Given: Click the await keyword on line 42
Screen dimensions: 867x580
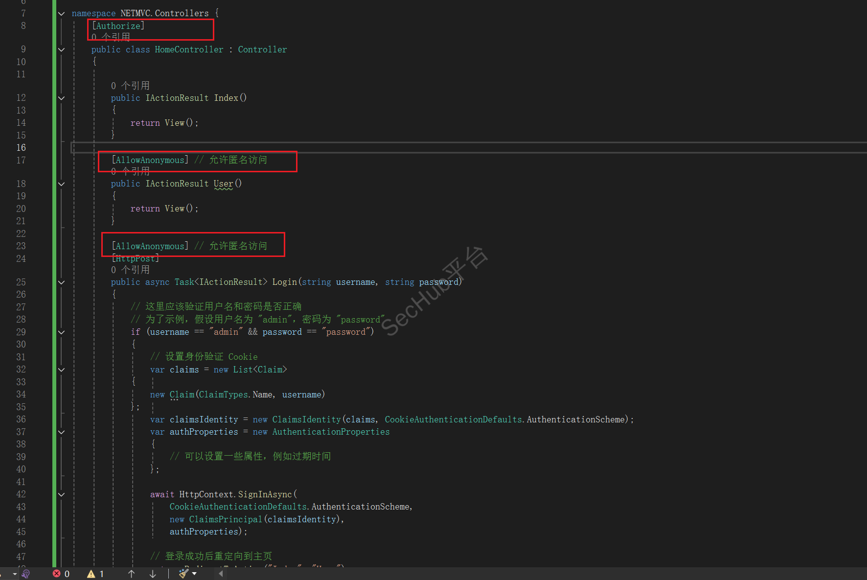Looking at the screenshot, I should click(162, 494).
